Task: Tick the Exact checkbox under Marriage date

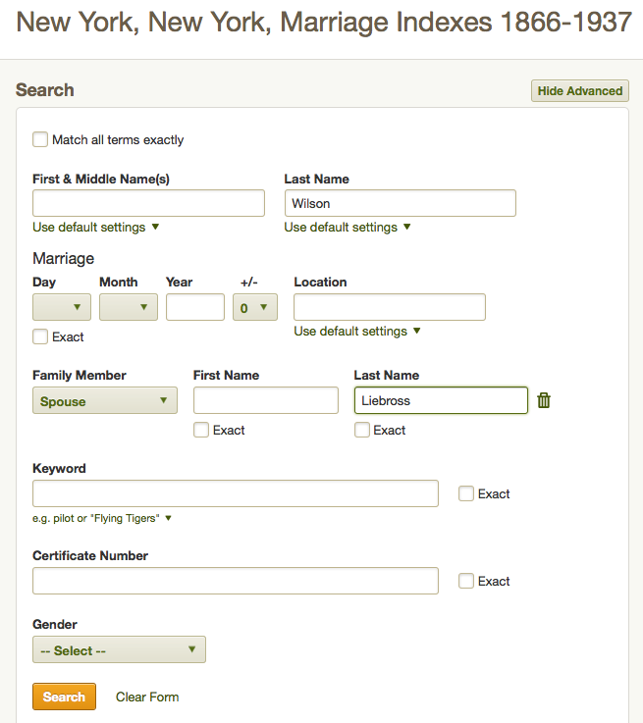Action: 40,336
